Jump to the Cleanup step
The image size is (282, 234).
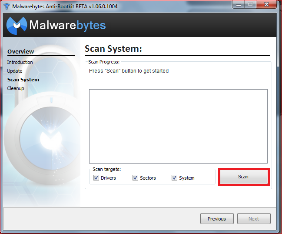pos(16,88)
